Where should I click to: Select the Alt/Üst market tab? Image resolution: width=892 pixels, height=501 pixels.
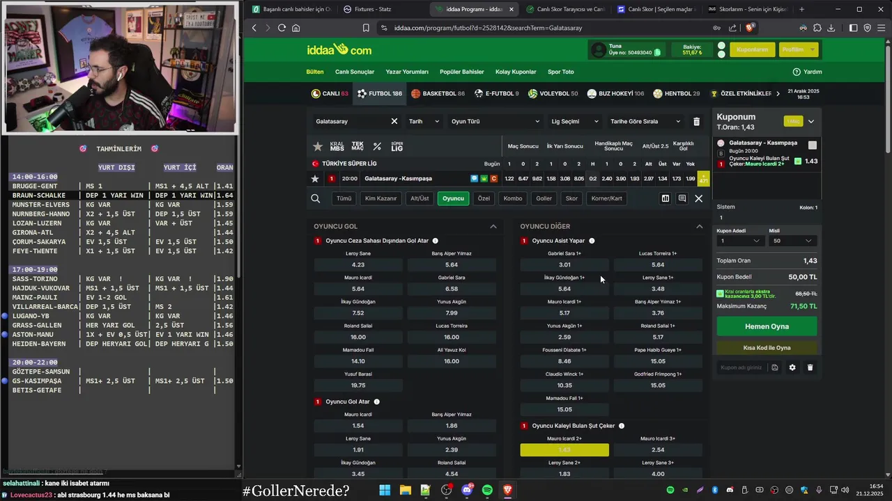coord(420,198)
